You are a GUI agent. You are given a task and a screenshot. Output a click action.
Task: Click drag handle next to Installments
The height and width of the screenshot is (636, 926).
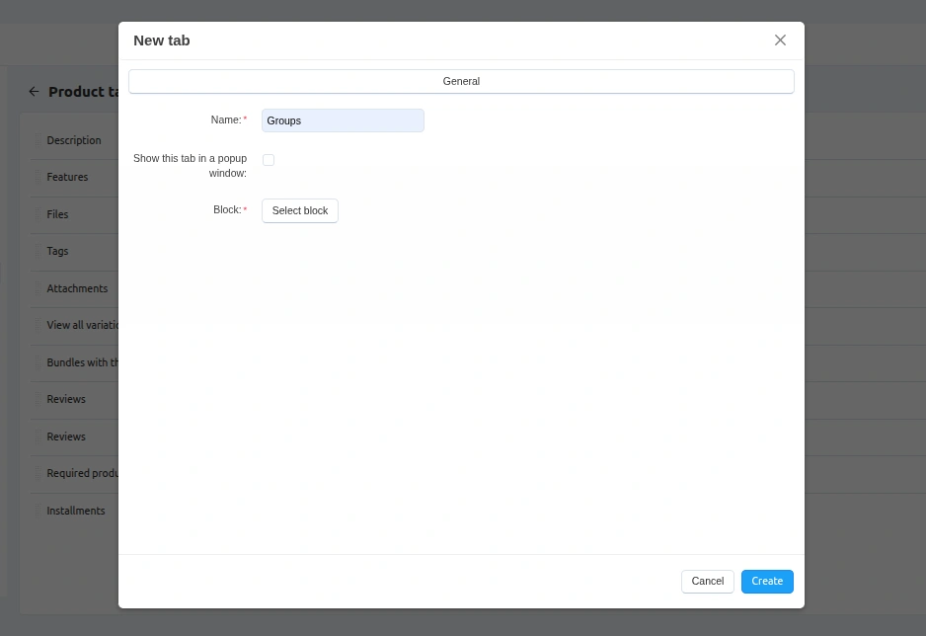[x=38, y=512]
